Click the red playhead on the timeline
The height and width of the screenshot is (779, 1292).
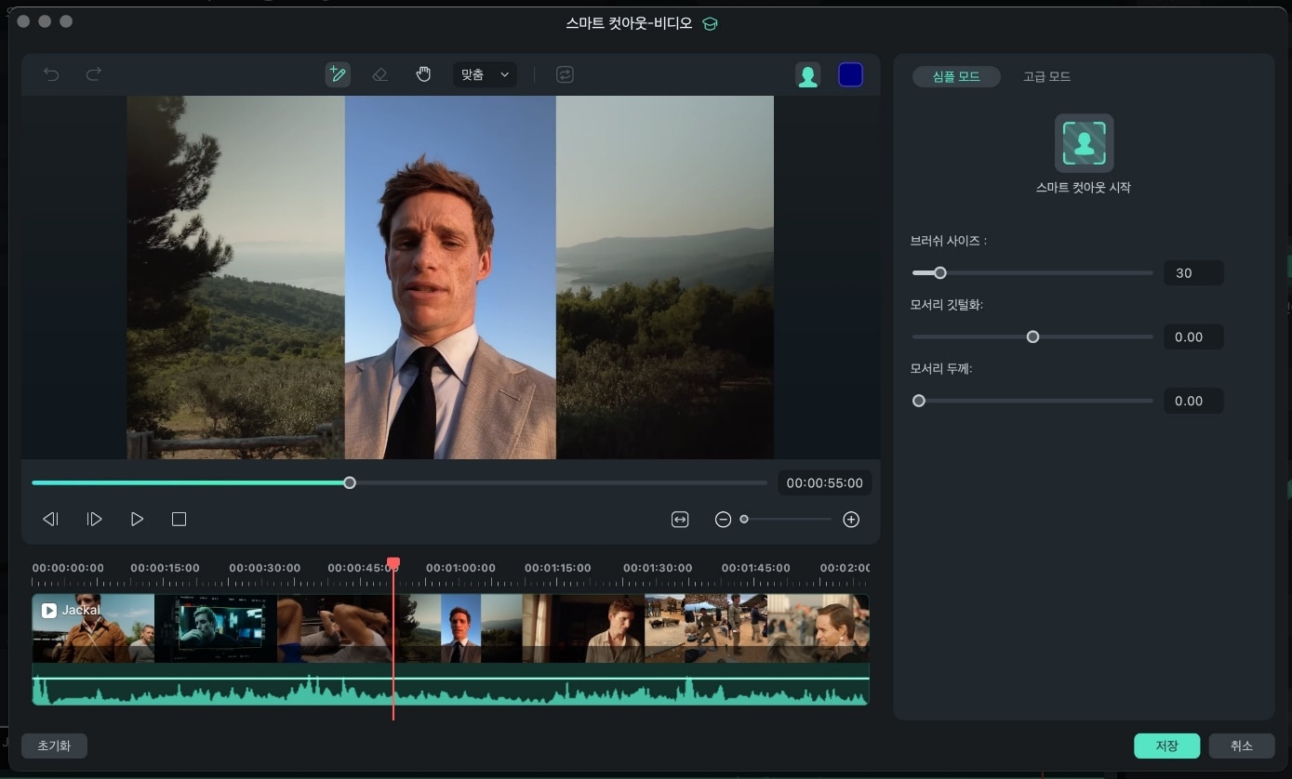pyautogui.click(x=393, y=563)
